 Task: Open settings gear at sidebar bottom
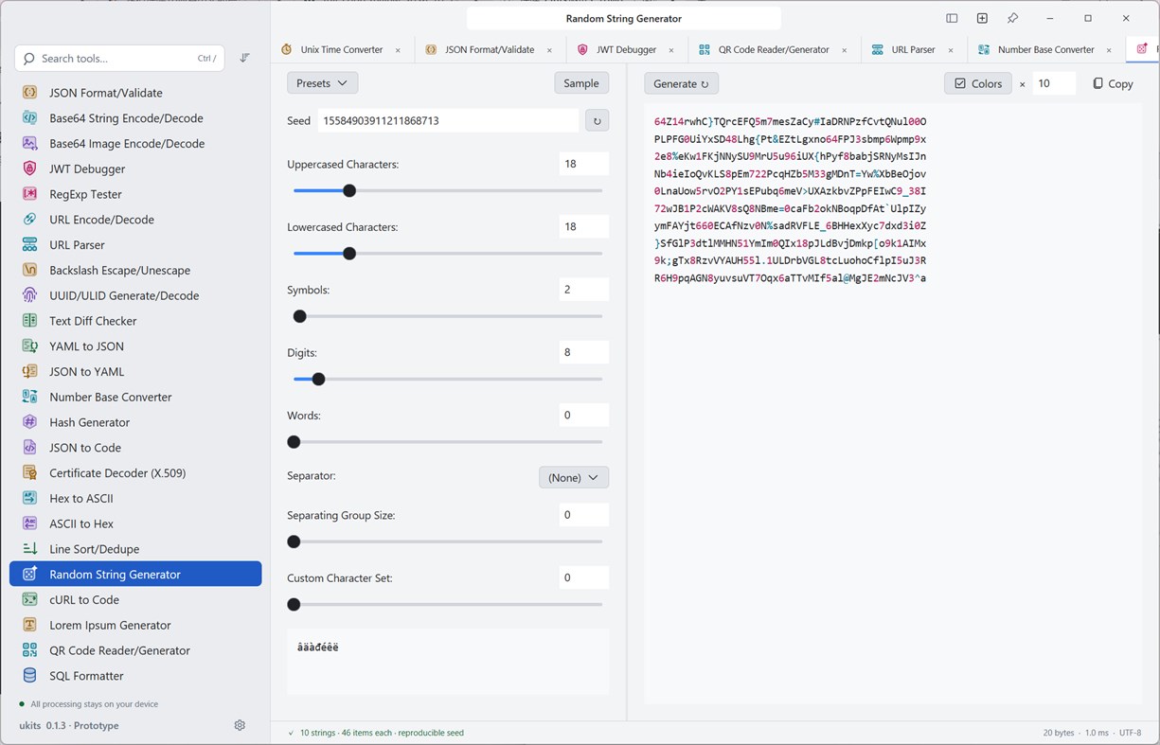click(240, 725)
